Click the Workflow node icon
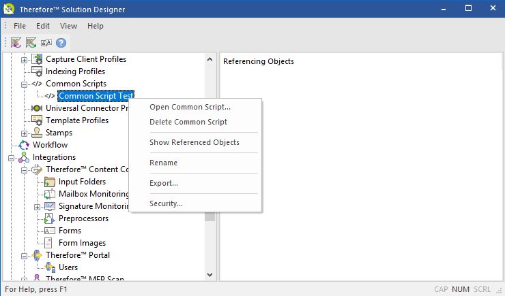The width and height of the screenshot is (505, 296). 24,145
